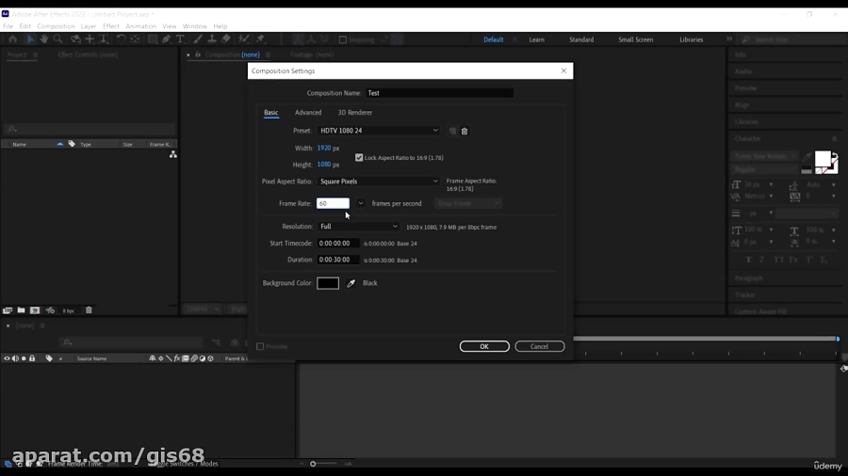Click the label tag column icon in timeline
848x476 pixels.
point(49,358)
